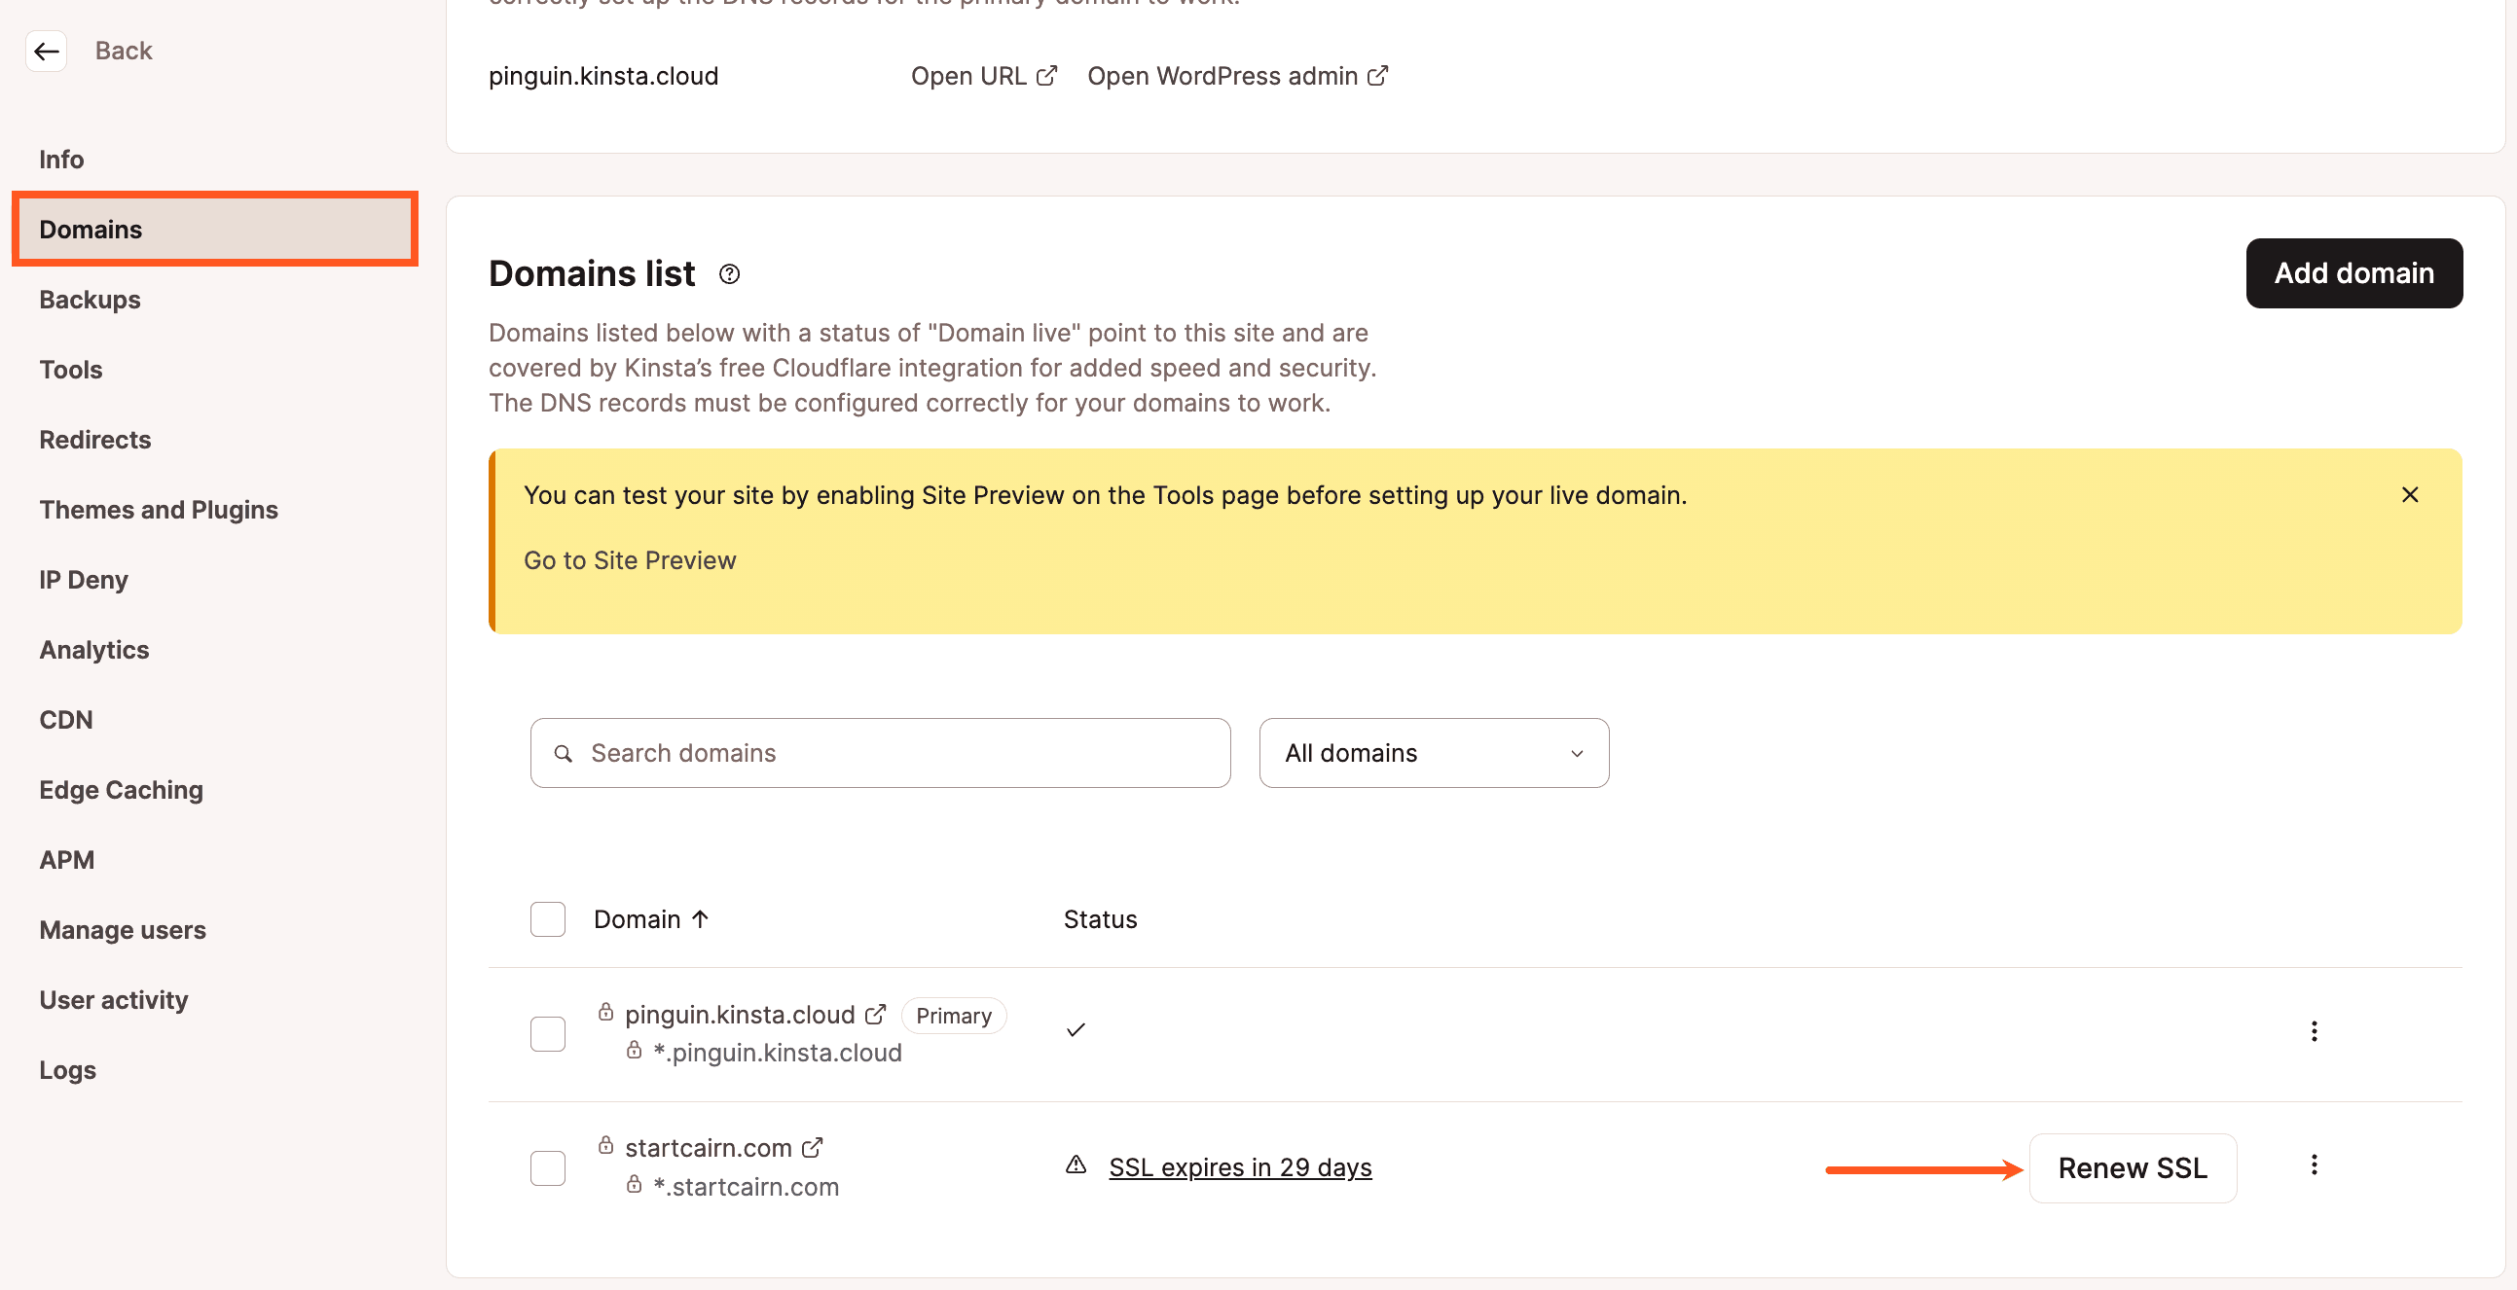Follow the Go to Site Preview link
2517x1290 pixels.
[629, 560]
